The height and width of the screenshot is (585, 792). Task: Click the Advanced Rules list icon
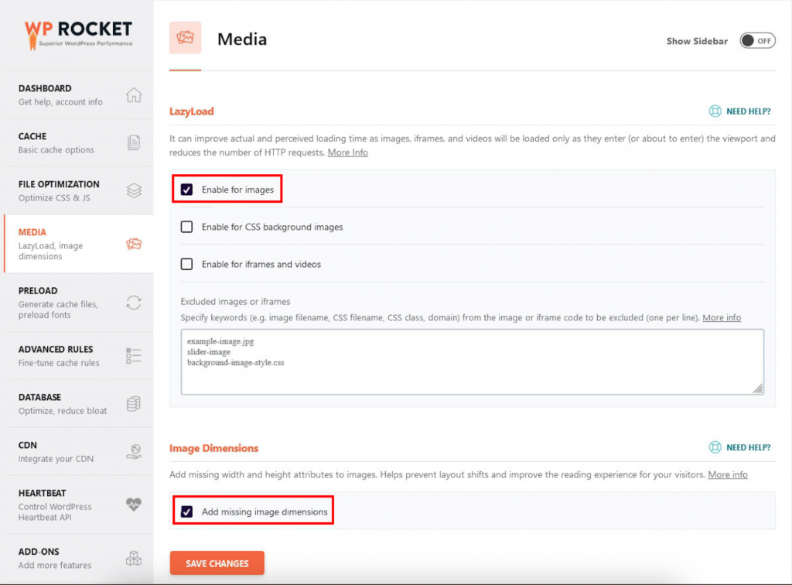(x=133, y=356)
